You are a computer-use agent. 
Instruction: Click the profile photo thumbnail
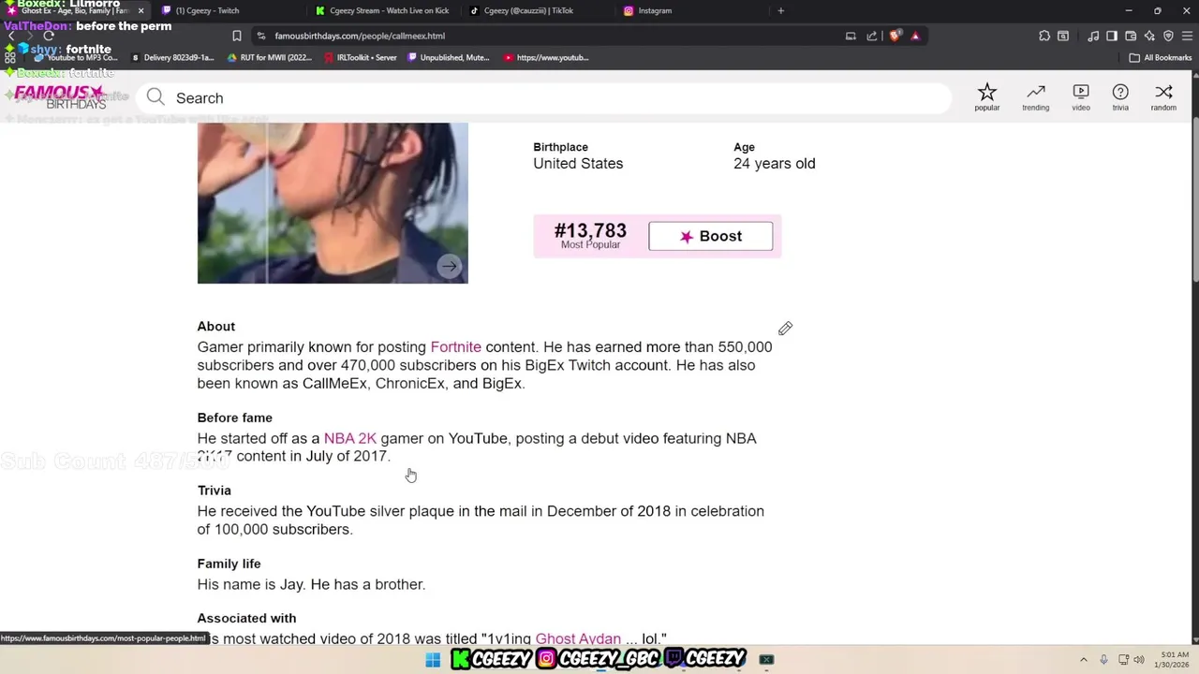333,203
